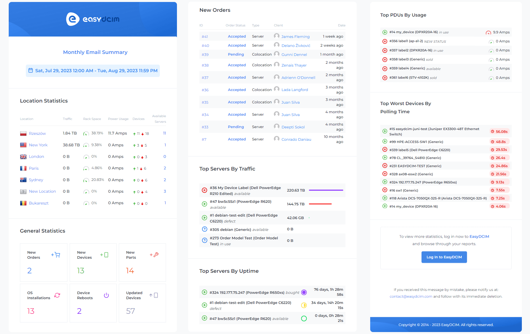
Task: View client Delano Živković
Action: (x=296, y=46)
